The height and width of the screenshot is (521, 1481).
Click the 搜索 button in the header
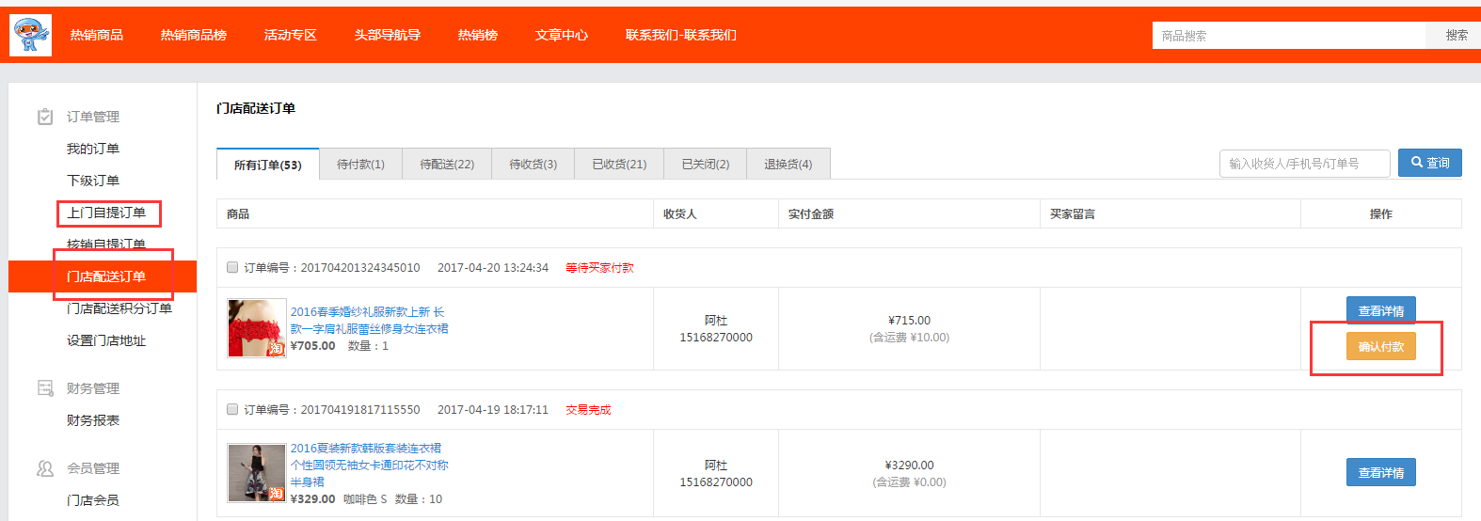tap(1456, 36)
